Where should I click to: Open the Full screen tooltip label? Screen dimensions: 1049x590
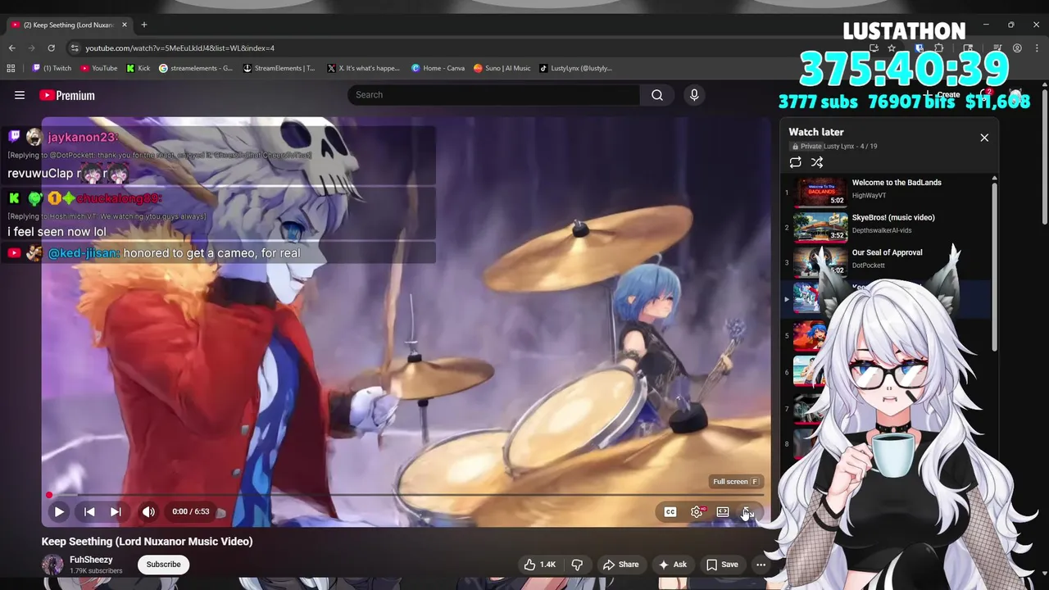click(x=735, y=482)
